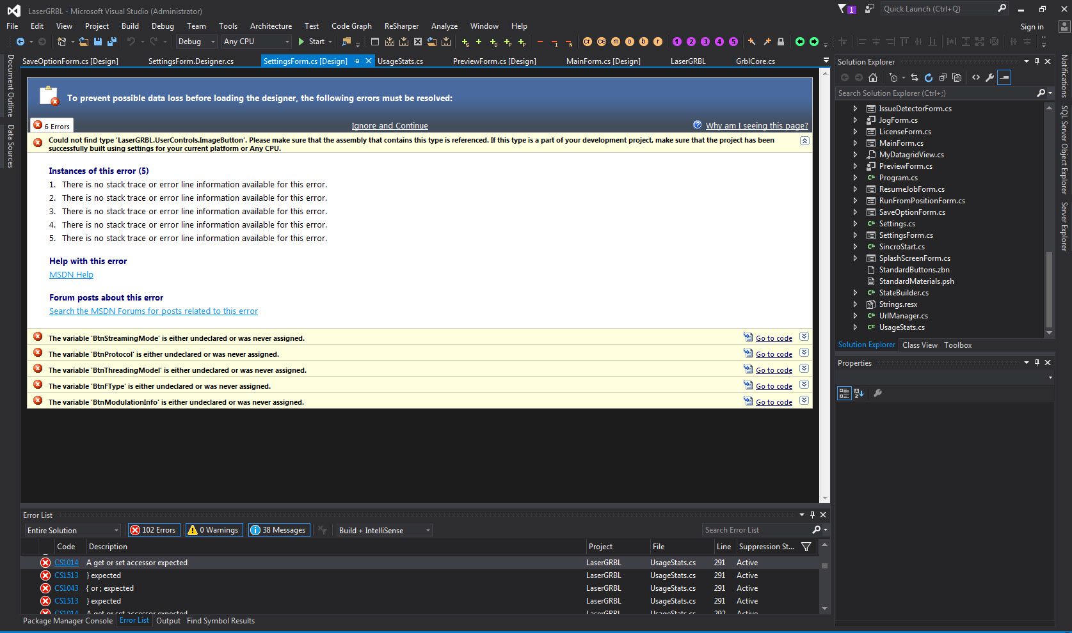Pin the SettingsForm.cs [Design] tab
This screenshot has width=1072, height=633.
pyautogui.click(x=356, y=61)
